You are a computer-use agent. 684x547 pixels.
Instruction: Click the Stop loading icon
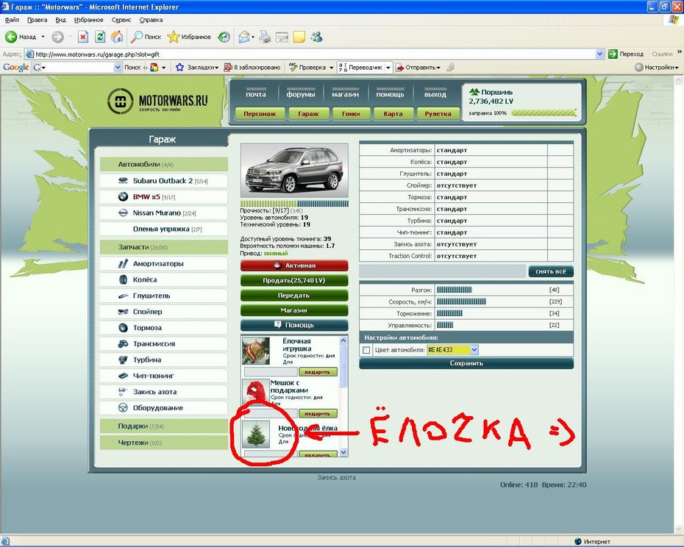[83, 37]
